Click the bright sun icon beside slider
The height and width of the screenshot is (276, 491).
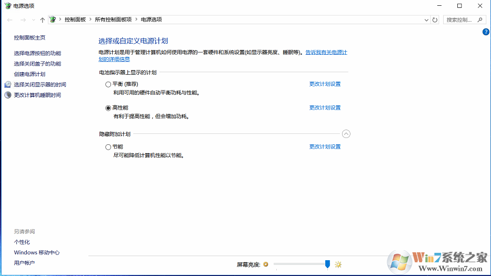click(338, 264)
